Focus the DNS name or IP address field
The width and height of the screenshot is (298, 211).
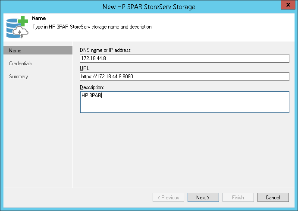coord(184,58)
